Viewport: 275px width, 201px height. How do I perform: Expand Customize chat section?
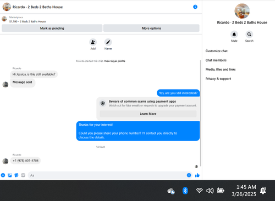tap(217, 51)
